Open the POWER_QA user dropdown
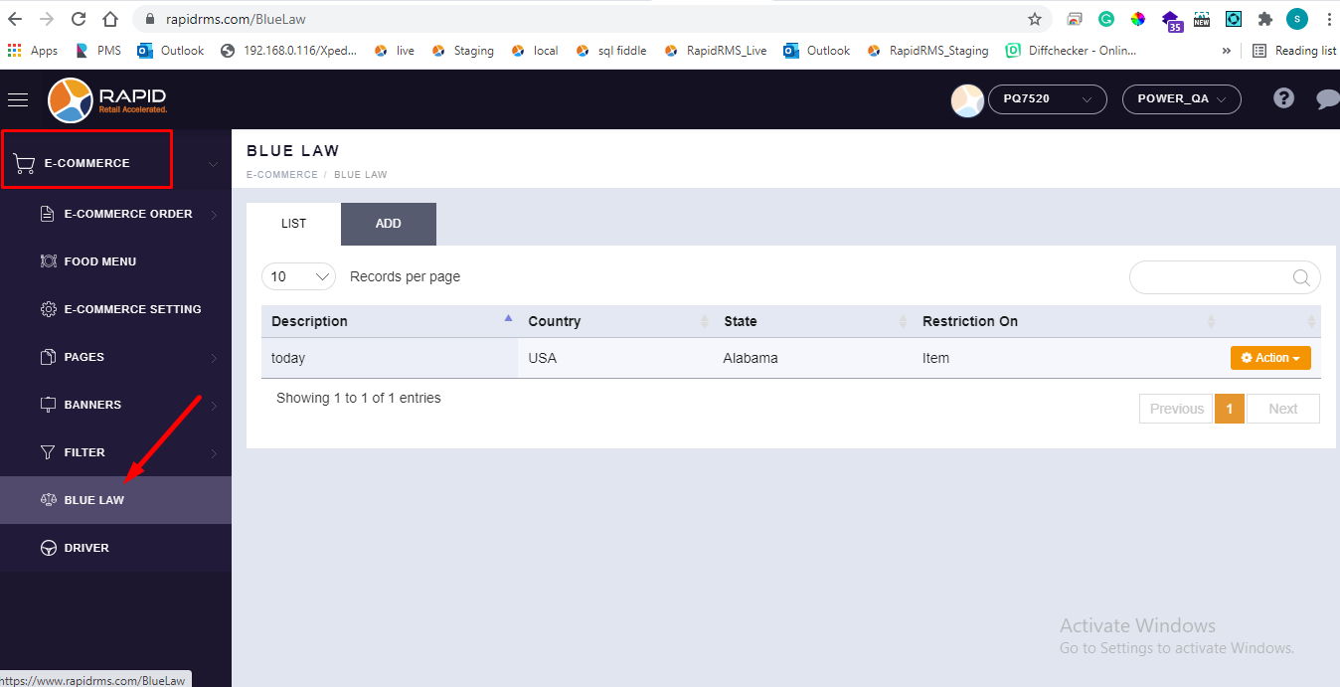The height and width of the screenshot is (687, 1340). click(x=1182, y=99)
